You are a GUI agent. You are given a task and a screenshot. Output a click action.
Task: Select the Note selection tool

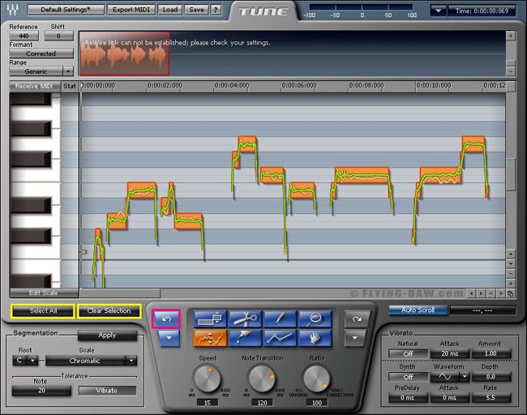coord(211,319)
